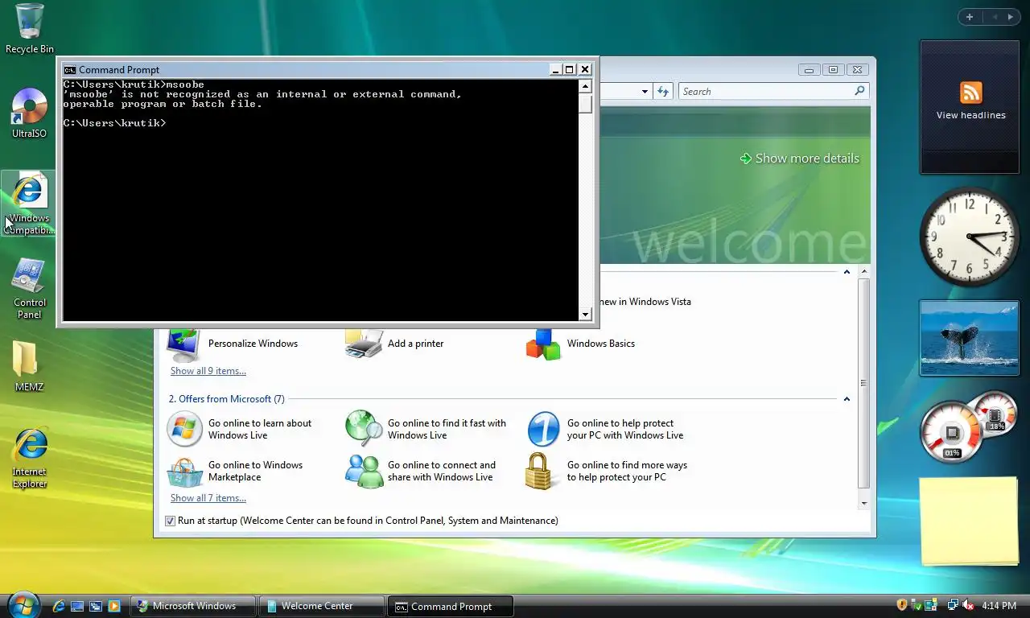Click the Windows Security Alerts shield tray icon
The height and width of the screenshot is (618, 1030).
(x=902, y=605)
